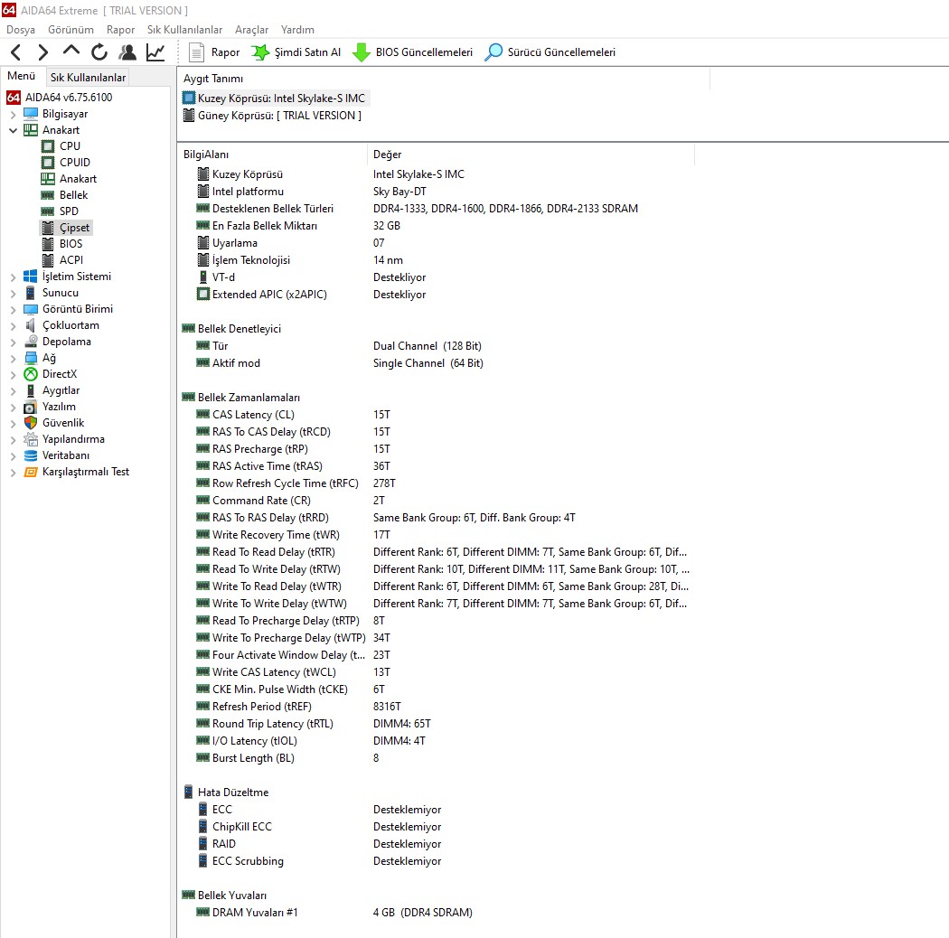Select the CPU item icon in tree

point(48,146)
